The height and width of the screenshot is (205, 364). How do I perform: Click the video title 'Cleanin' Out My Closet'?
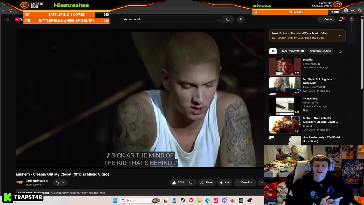click(x=62, y=174)
